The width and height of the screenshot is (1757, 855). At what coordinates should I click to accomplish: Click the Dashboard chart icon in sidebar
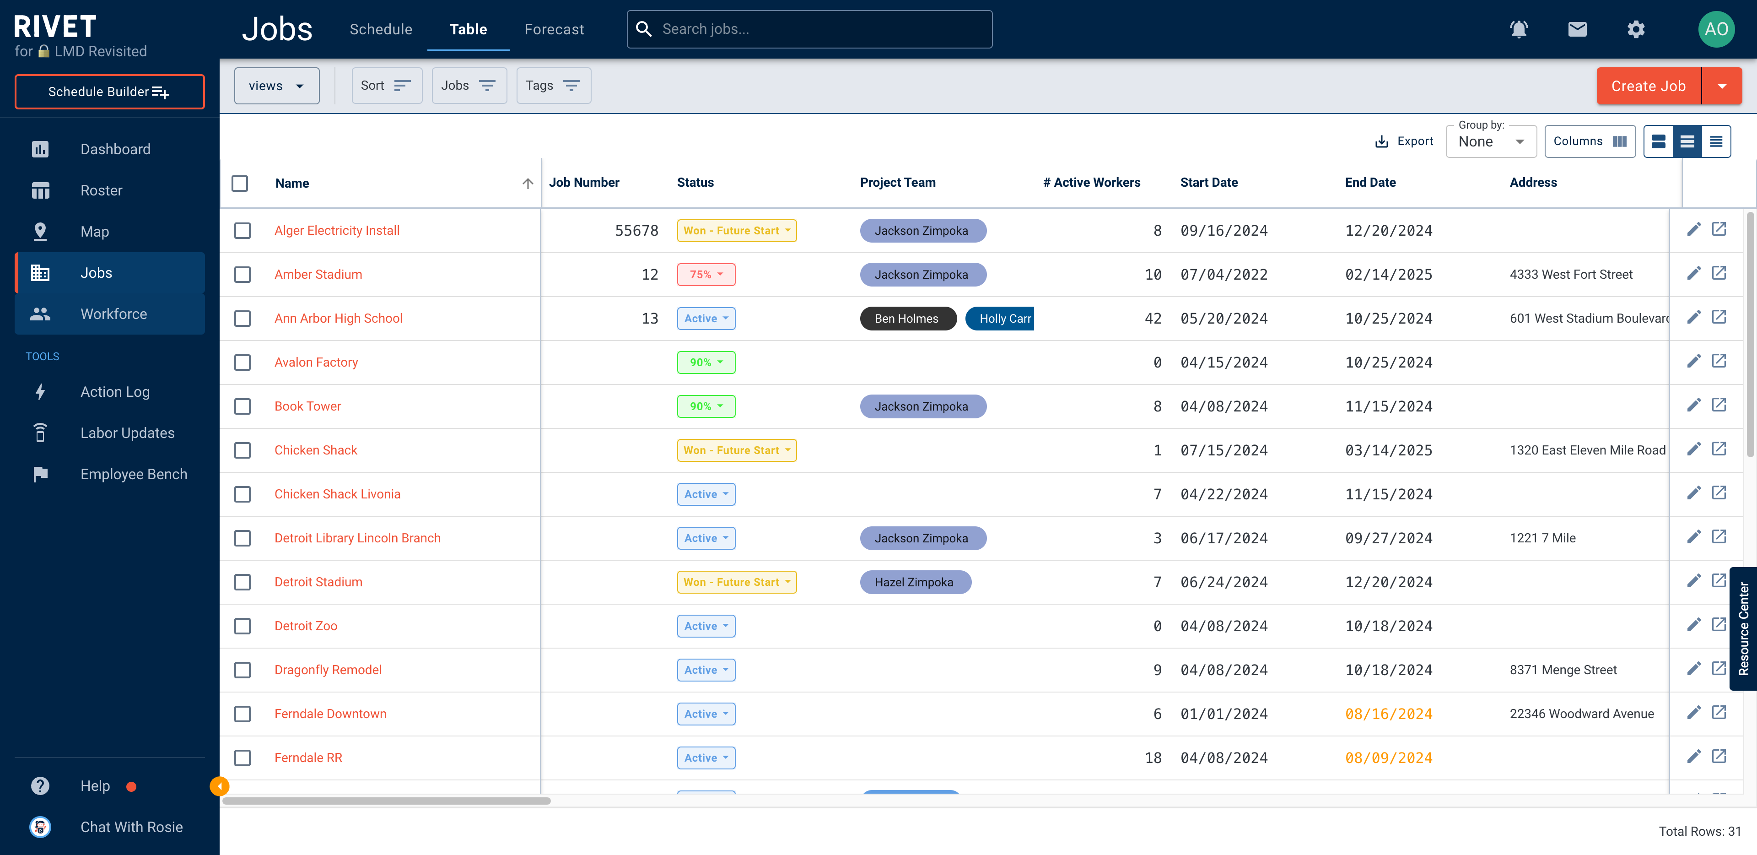coord(40,149)
